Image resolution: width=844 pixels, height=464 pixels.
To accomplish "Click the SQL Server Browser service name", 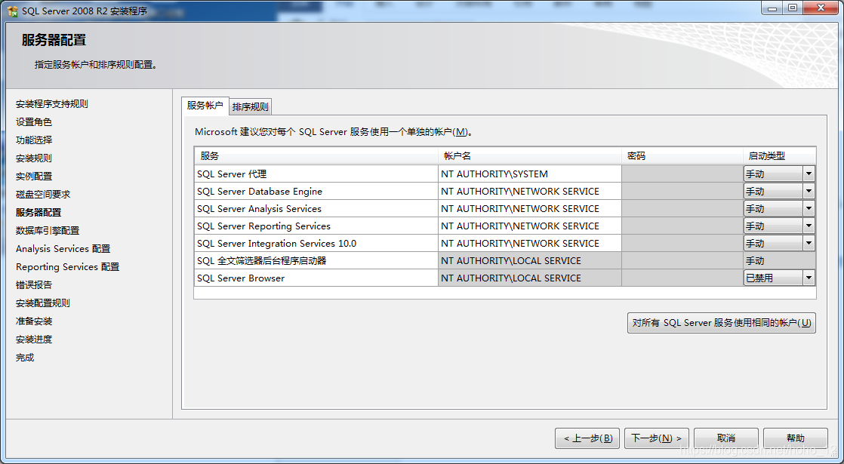I will click(x=241, y=278).
